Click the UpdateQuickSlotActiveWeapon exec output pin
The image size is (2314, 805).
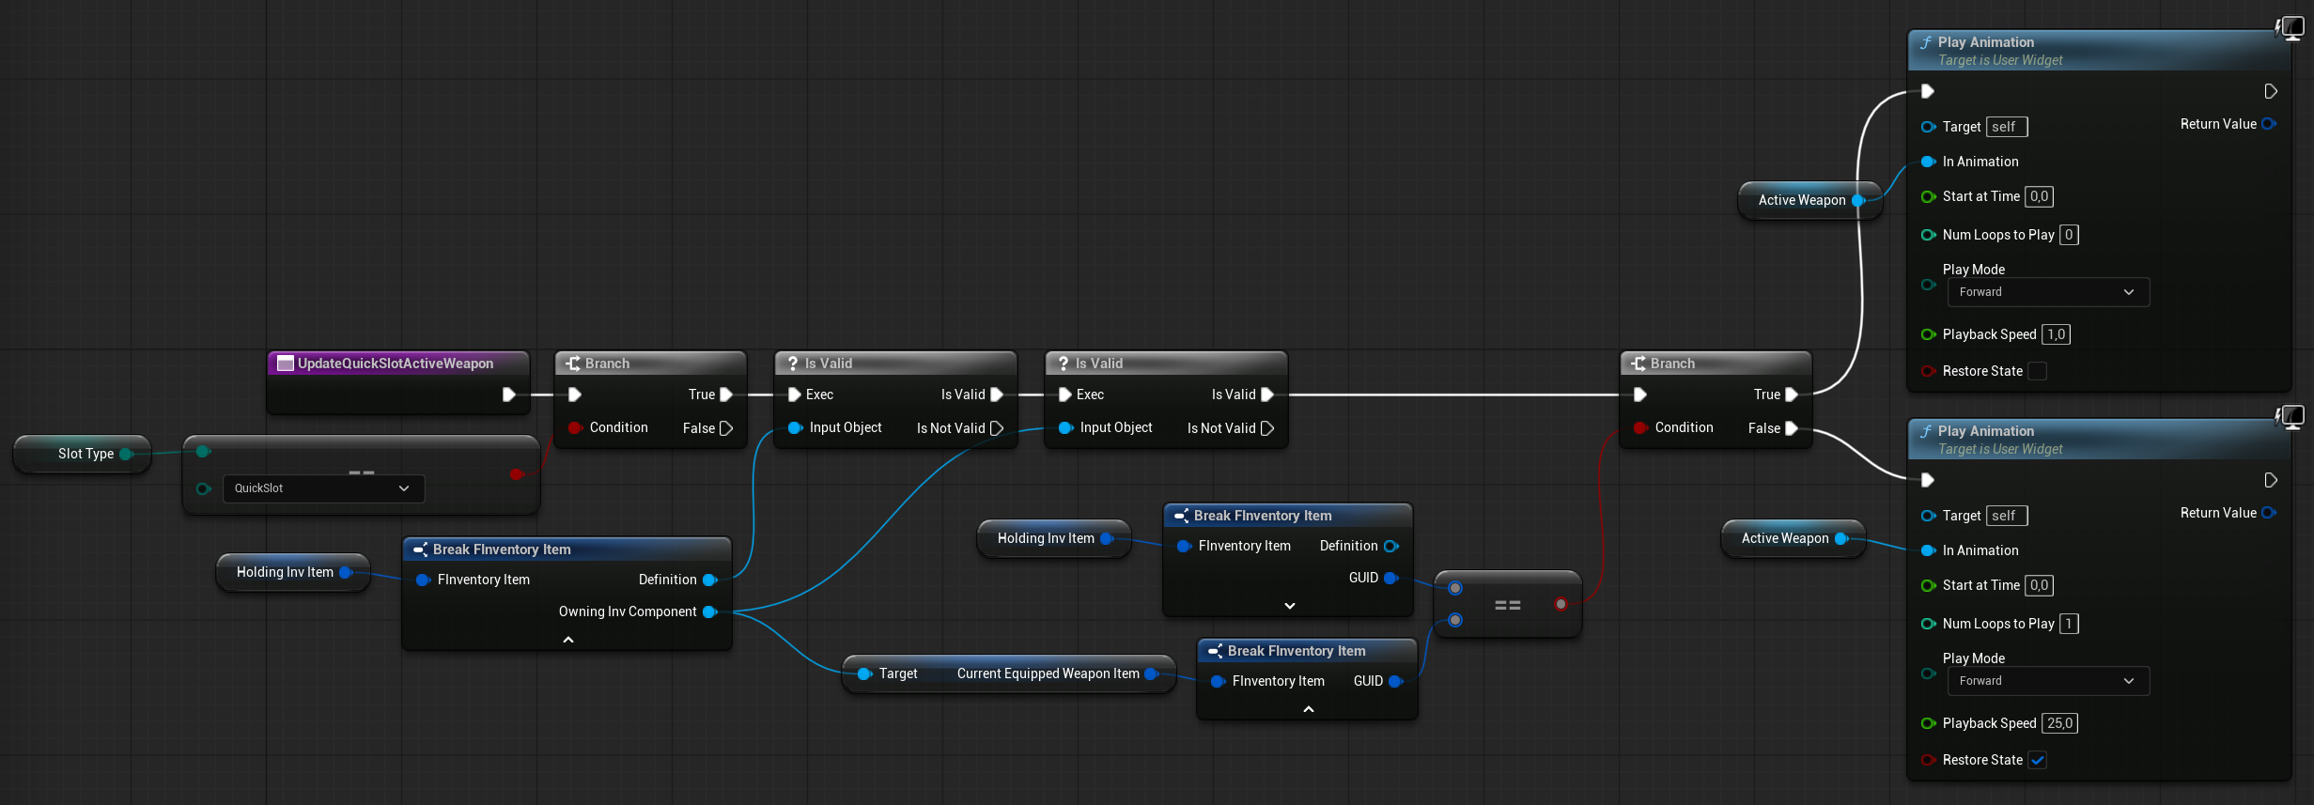pos(508,395)
